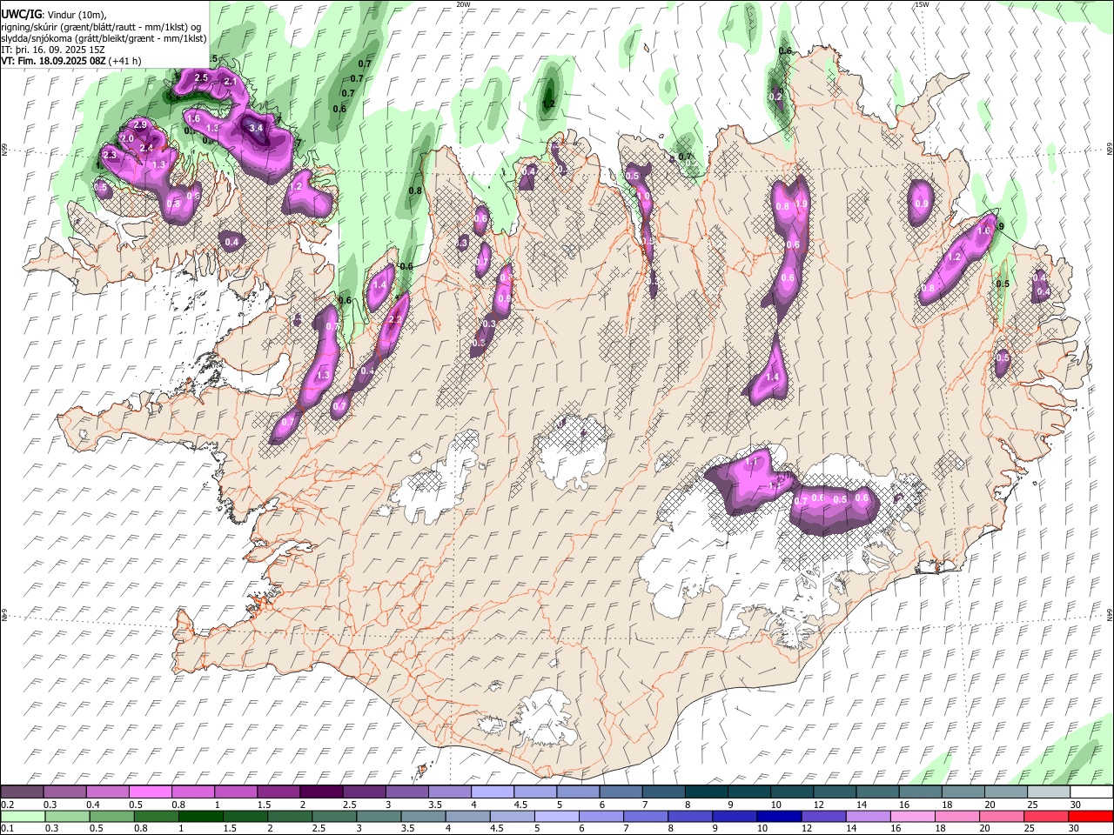Click the 0.1 label in the bottom legend row

[x=7, y=829]
